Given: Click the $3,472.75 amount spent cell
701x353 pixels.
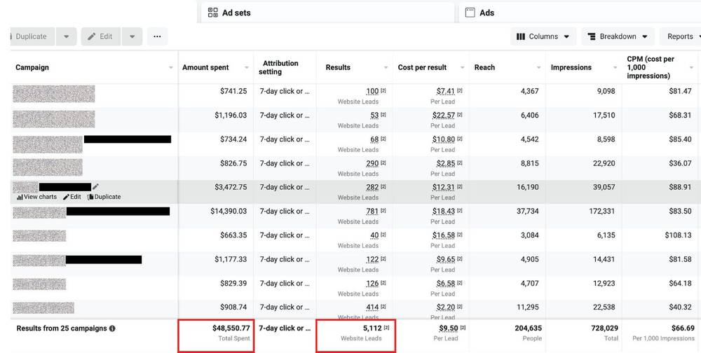Looking at the screenshot, I should (x=231, y=187).
